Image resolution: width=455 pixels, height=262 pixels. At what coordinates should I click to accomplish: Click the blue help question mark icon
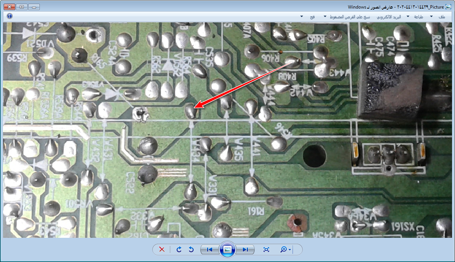[x=10, y=16]
